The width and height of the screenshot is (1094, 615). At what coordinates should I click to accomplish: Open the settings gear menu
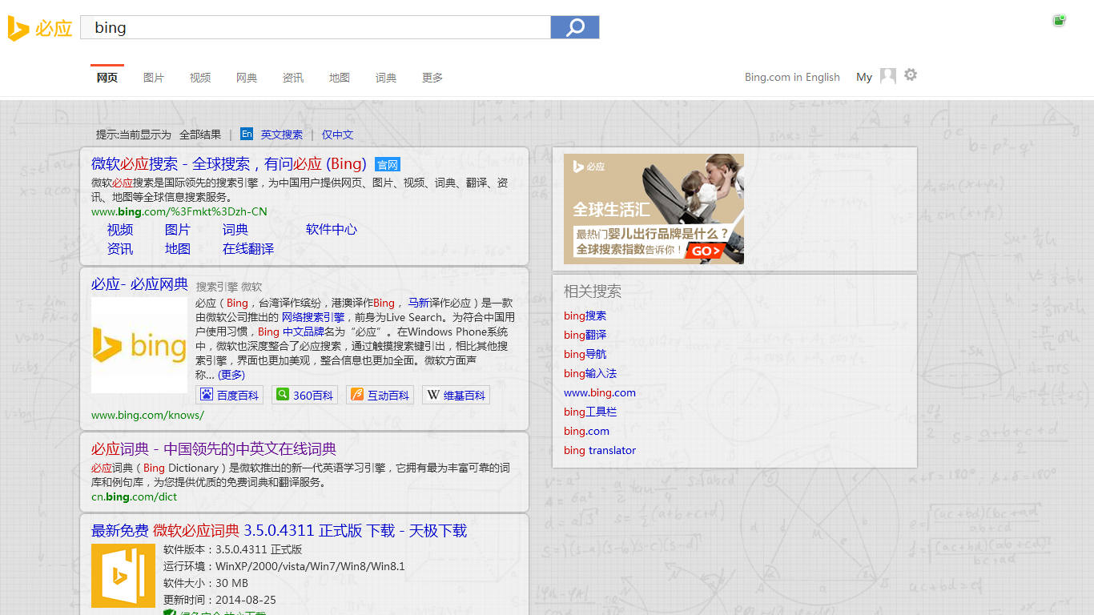(x=911, y=74)
